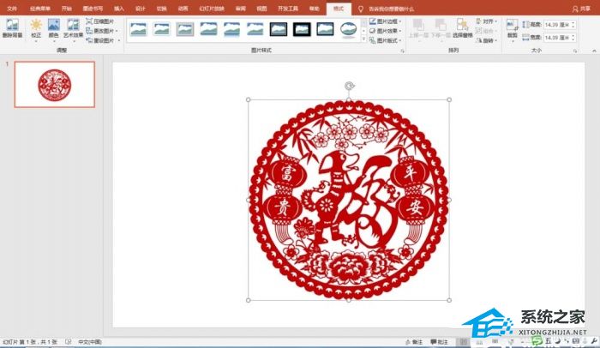600x348 pixels.
Task: Open Artistic Effects (艺术效果)
Action: click(x=73, y=28)
